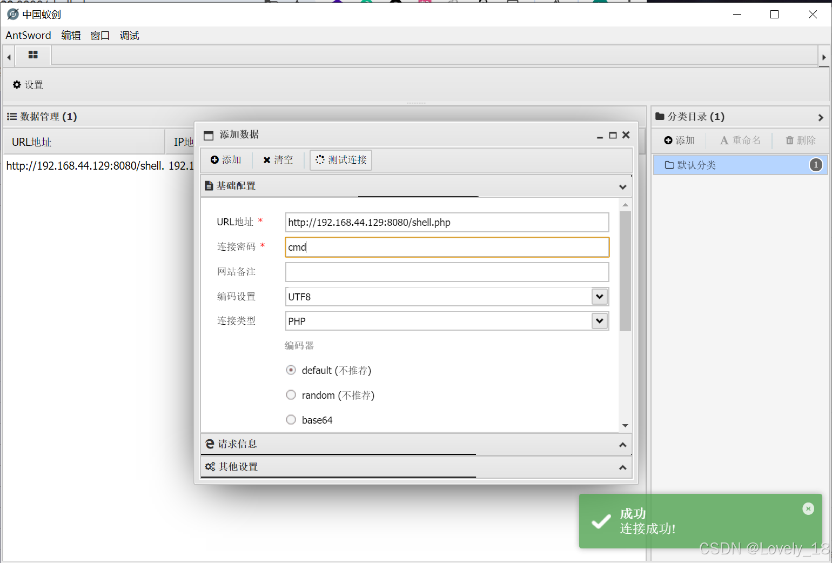Click 添加 in the 分类目录 panel

[679, 140]
